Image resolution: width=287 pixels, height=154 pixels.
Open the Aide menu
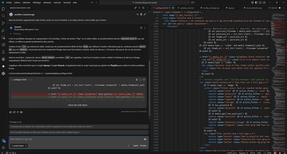pyautogui.click(x=75, y=3)
